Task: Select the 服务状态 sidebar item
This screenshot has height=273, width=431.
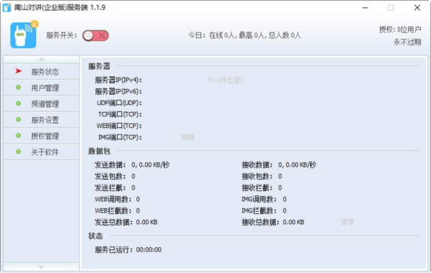Action: click(41, 72)
